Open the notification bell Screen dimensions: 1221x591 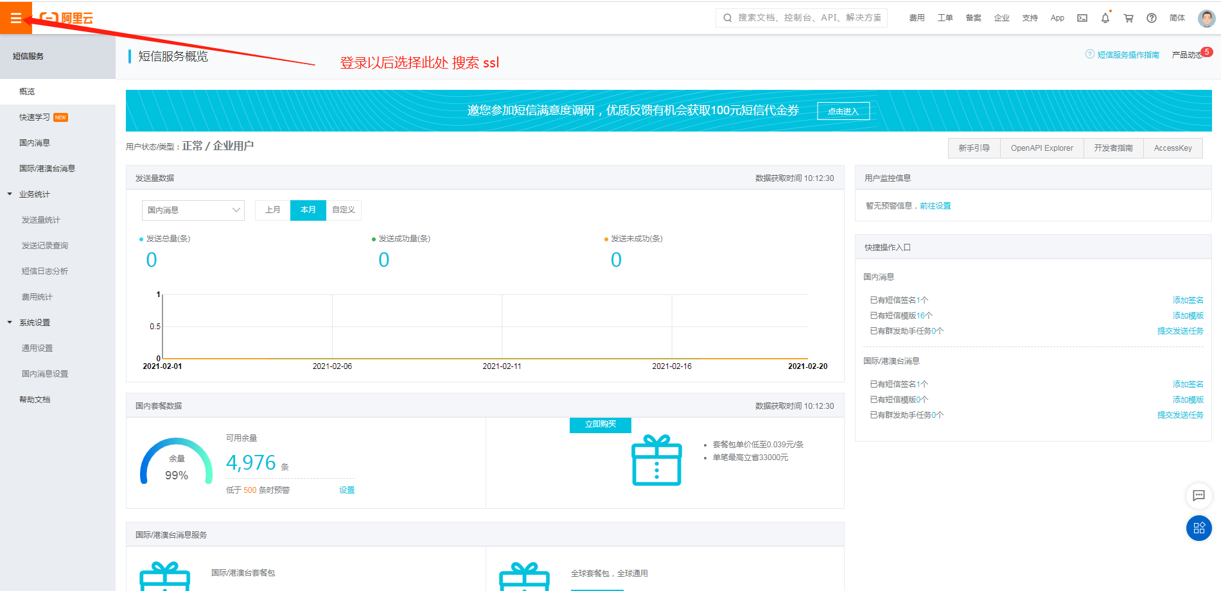tap(1105, 18)
